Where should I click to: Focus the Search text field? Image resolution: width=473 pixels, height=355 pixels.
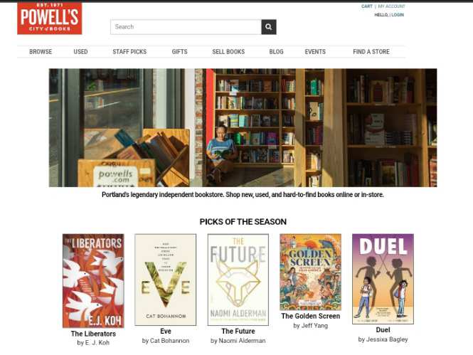point(186,27)
